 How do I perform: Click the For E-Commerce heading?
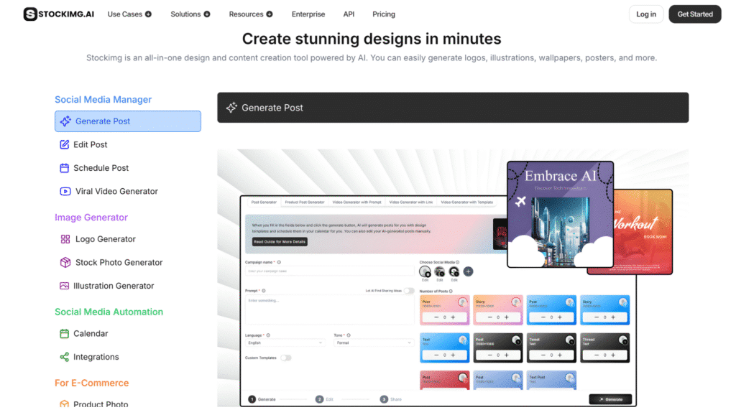[91, 383]
